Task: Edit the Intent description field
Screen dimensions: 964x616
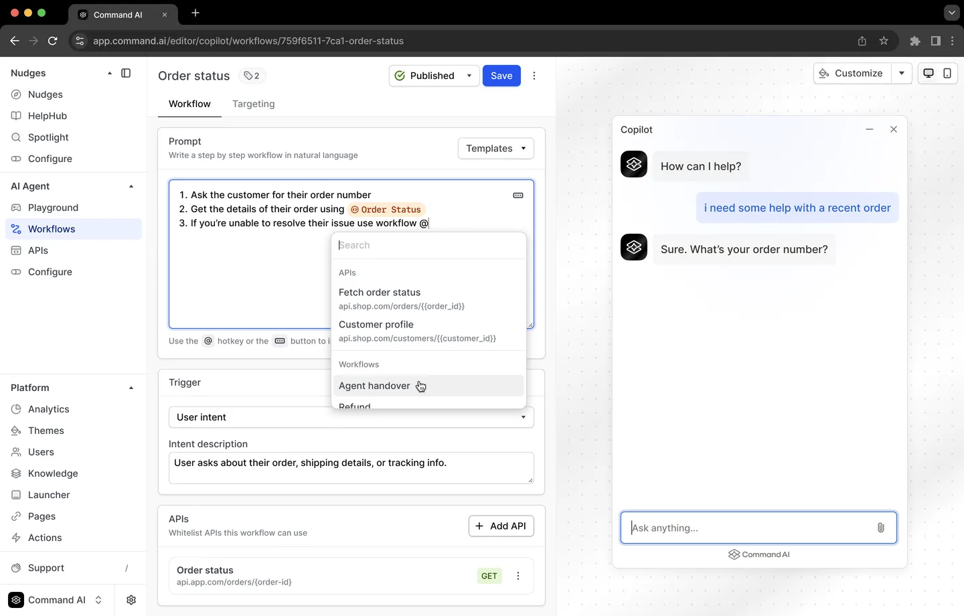Action: pyautogui.click(x=351, y=468)
